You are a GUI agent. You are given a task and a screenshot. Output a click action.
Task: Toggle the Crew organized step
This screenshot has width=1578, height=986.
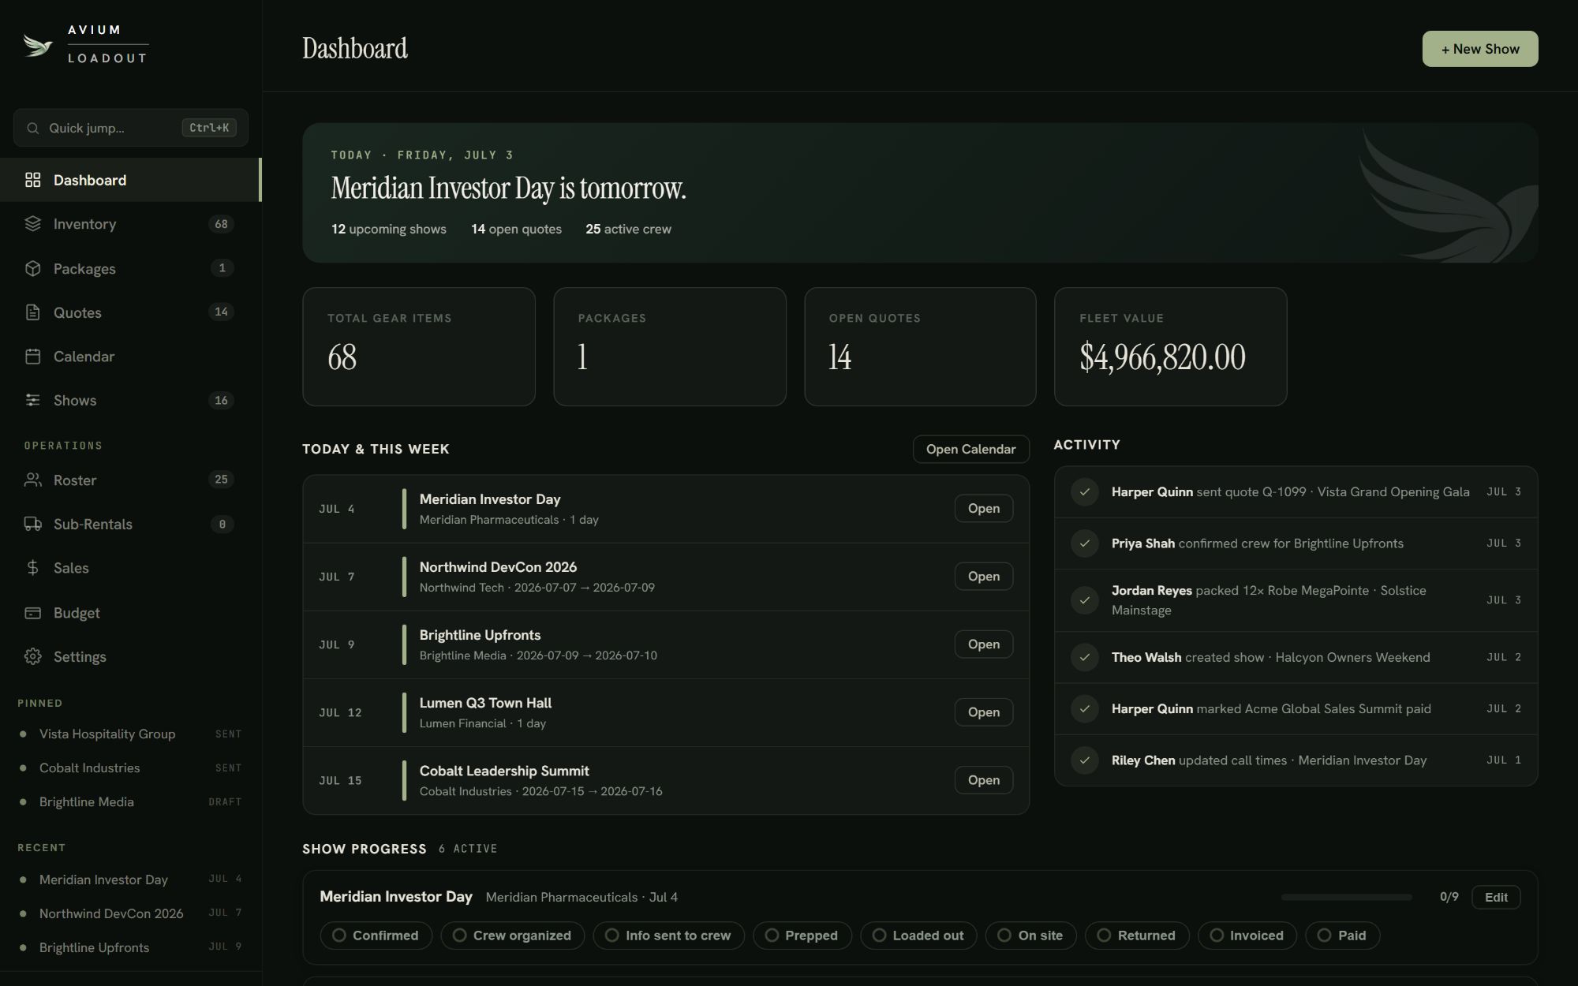coord(512,936)
